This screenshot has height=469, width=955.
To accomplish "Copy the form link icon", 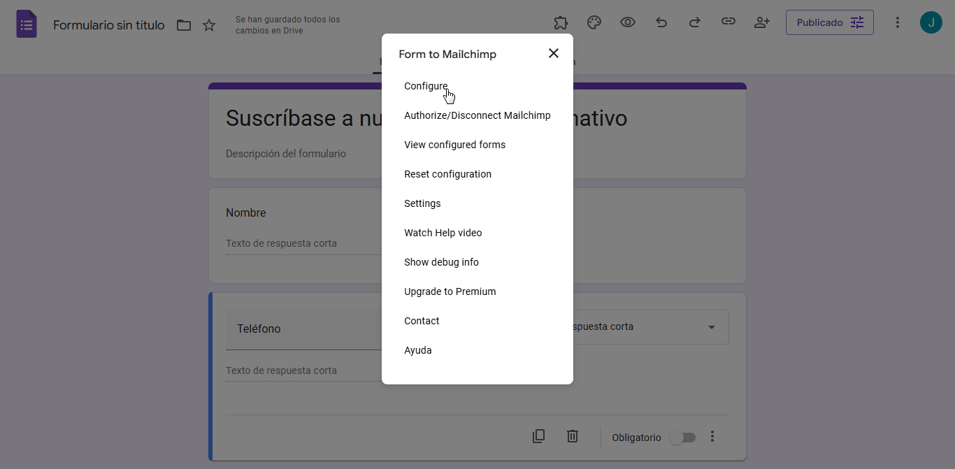I will 728,22.
